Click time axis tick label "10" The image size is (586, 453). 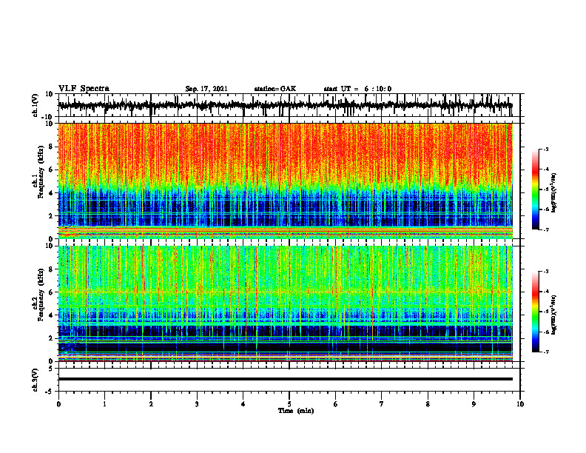click(520, 404)
